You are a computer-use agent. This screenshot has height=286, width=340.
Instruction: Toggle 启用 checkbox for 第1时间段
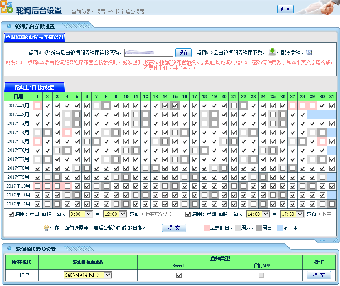(11, 214)
